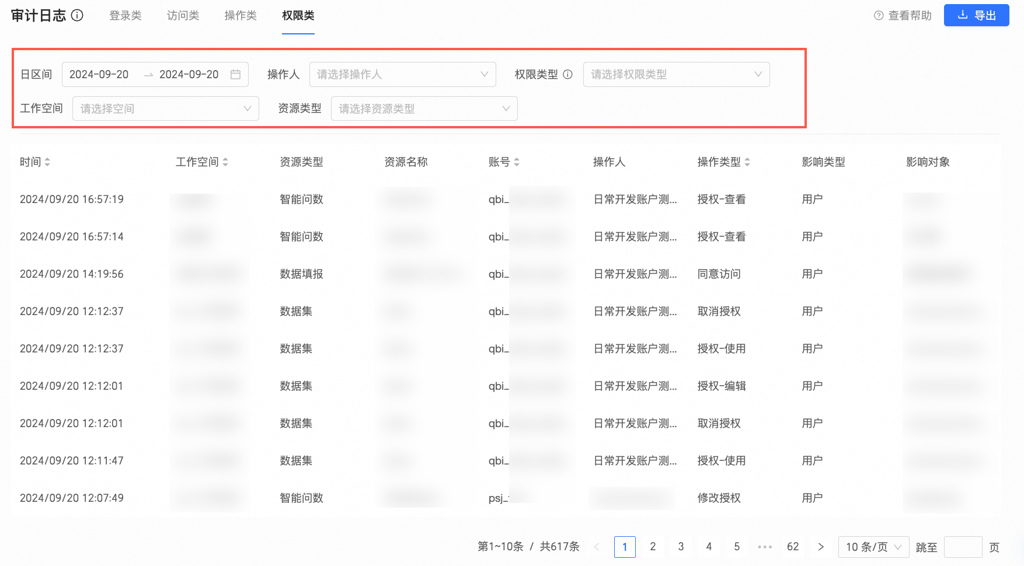Click the ellipsis to jump pages forward

tap(765, 547)
